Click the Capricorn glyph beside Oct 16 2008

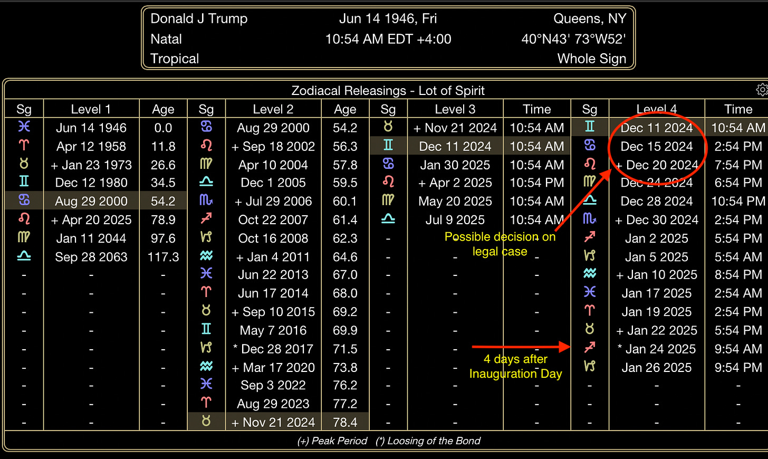[x=206, y=237]
